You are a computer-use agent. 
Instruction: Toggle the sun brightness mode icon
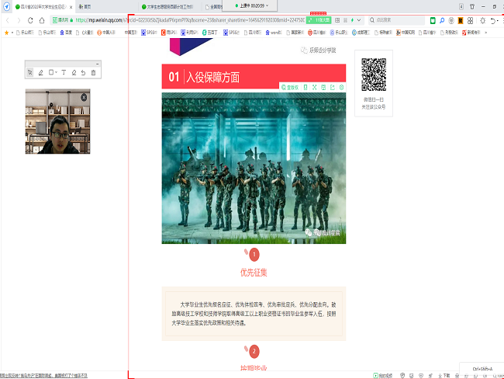pyautogui.click(x=482, y=21)
